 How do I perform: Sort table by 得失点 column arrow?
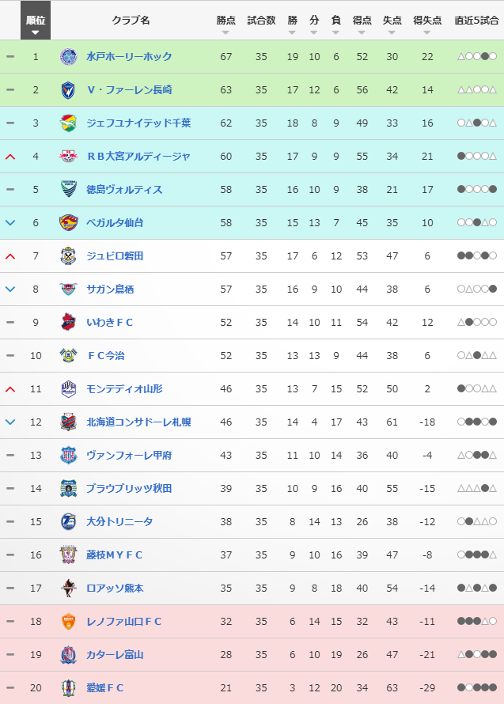(427, 33)
